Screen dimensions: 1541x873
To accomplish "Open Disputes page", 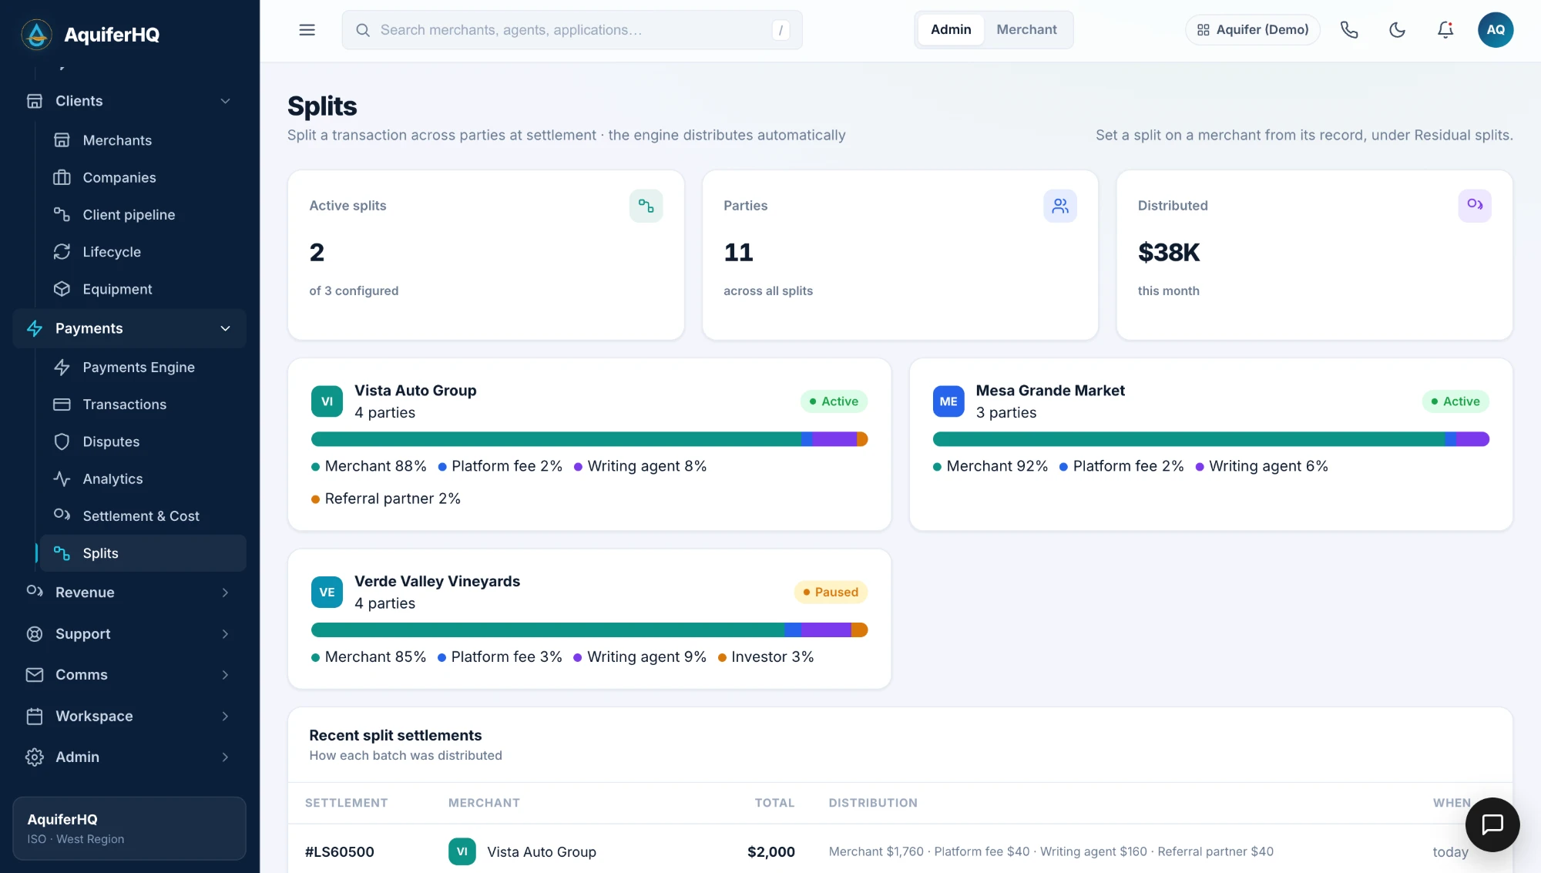I will (143, 442).
